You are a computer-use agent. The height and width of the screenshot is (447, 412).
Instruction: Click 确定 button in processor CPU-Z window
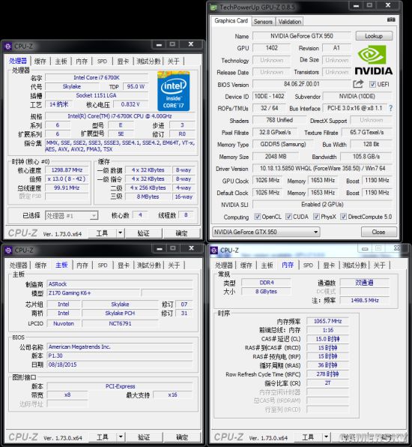(x=182, y=233)
